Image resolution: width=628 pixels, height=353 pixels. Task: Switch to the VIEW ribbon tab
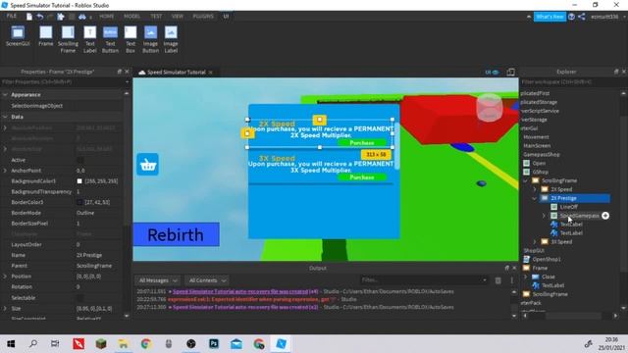[177, 16]
